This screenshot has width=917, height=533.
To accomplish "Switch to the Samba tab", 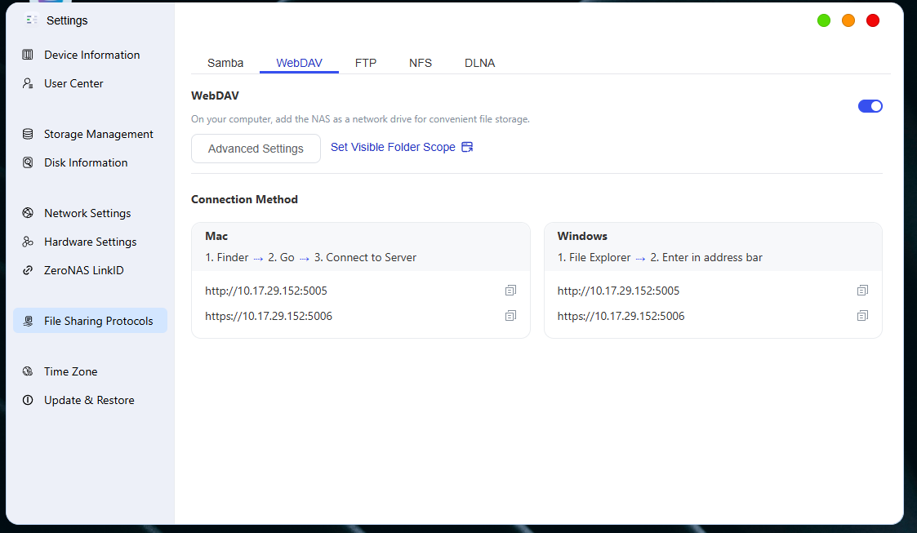I will point(225,63).
